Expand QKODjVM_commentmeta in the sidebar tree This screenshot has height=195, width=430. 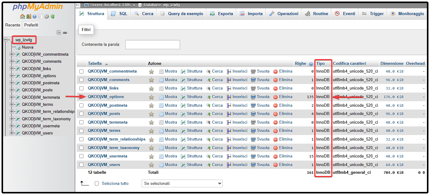(12, 54)
